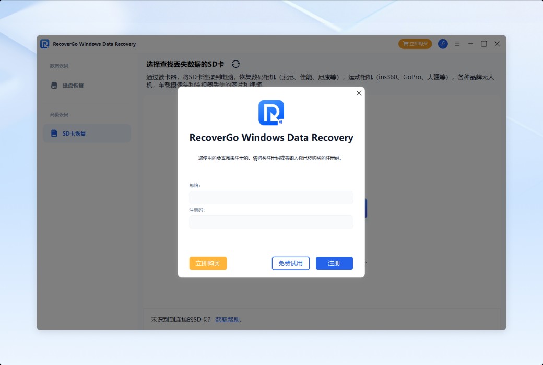Open the hamburger menu in the title bar
Screen dimensions: 543x365
point(457,44)
